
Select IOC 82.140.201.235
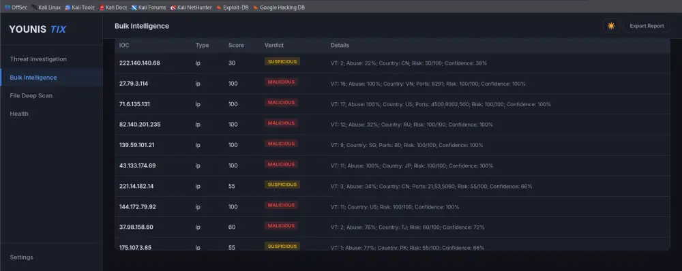pyautogui.click(x=140, y=124)
